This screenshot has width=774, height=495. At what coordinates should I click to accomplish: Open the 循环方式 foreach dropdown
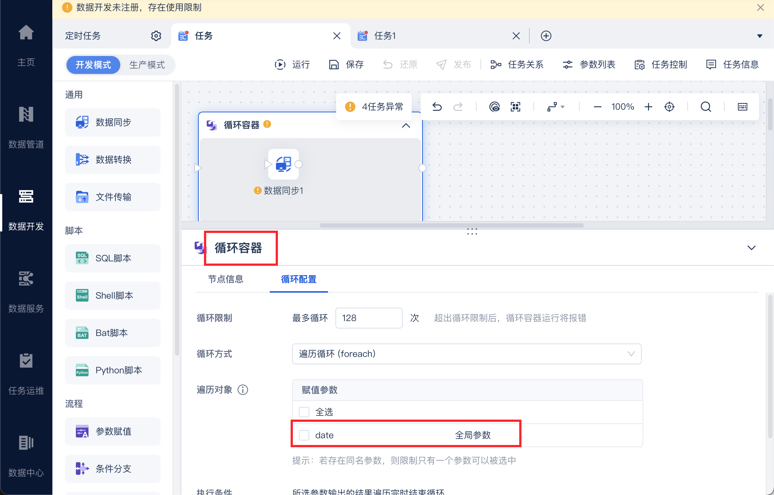point(467,354)
